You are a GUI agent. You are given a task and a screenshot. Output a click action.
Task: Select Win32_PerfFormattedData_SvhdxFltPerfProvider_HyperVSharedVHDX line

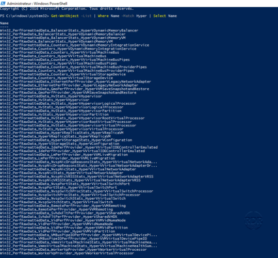tap(65, 213)
